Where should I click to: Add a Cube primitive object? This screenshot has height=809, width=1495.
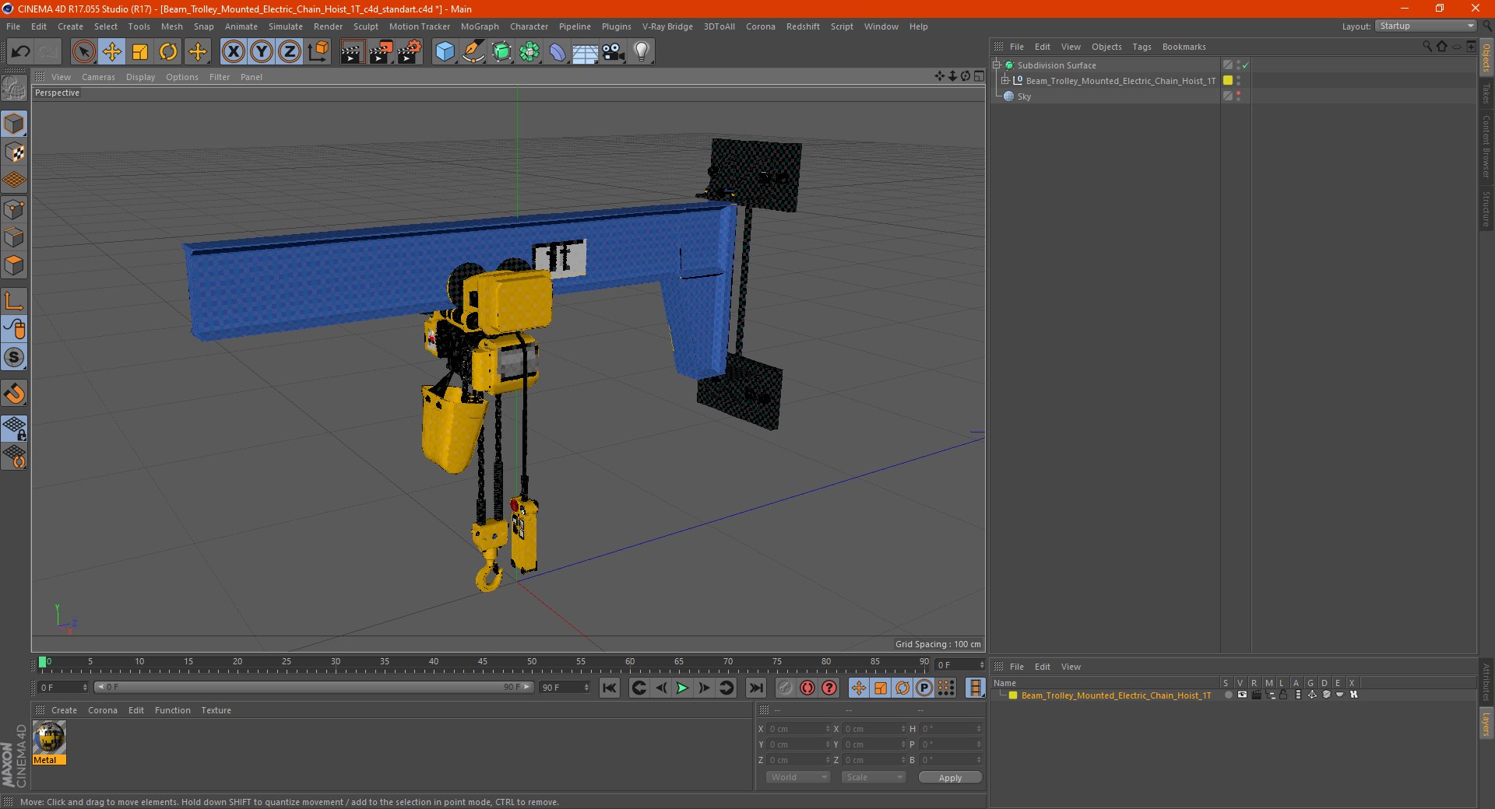pyautogui.click(x=445, y=52)
